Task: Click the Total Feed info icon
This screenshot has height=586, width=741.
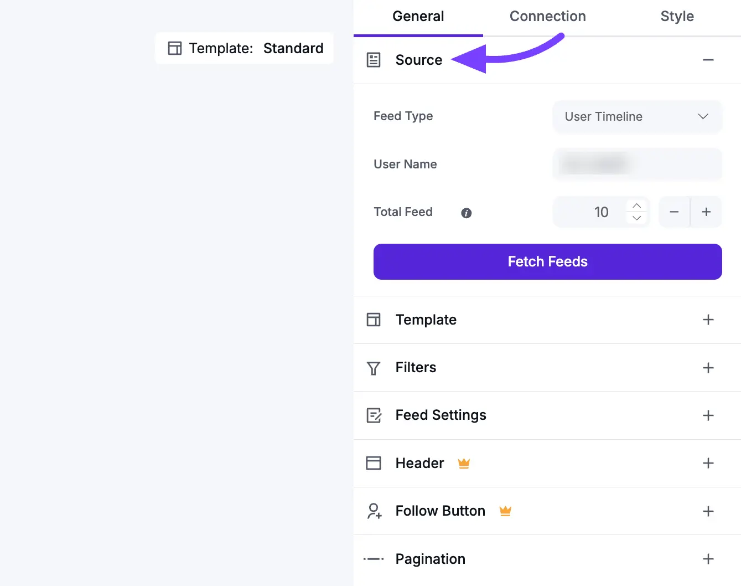Action: pos(467,213)
